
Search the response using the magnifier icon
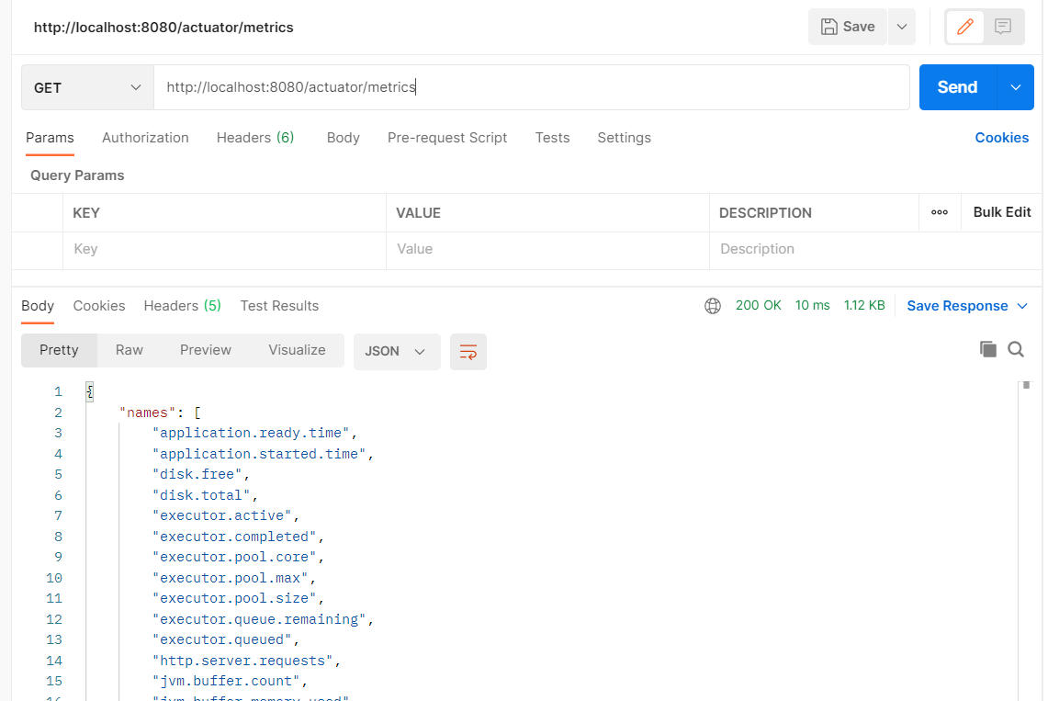[x=1016, y=349]
